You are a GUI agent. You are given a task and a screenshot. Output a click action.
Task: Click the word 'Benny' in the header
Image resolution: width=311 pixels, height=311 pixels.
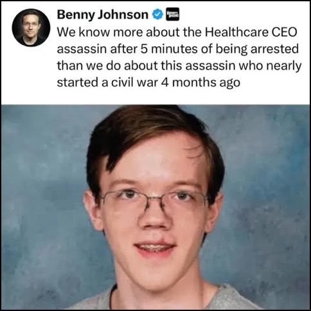tap(76, 15)
